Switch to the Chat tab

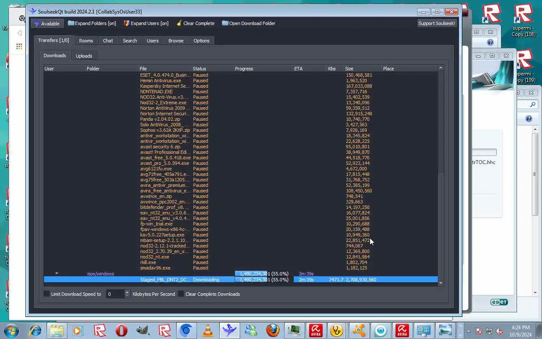[x=108, y=41]
